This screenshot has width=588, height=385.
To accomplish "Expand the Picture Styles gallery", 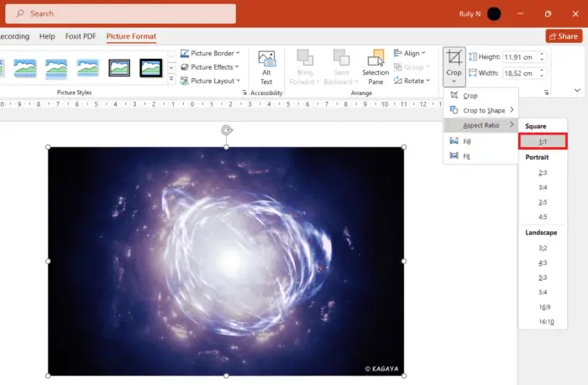I will [x=171, y=79].
